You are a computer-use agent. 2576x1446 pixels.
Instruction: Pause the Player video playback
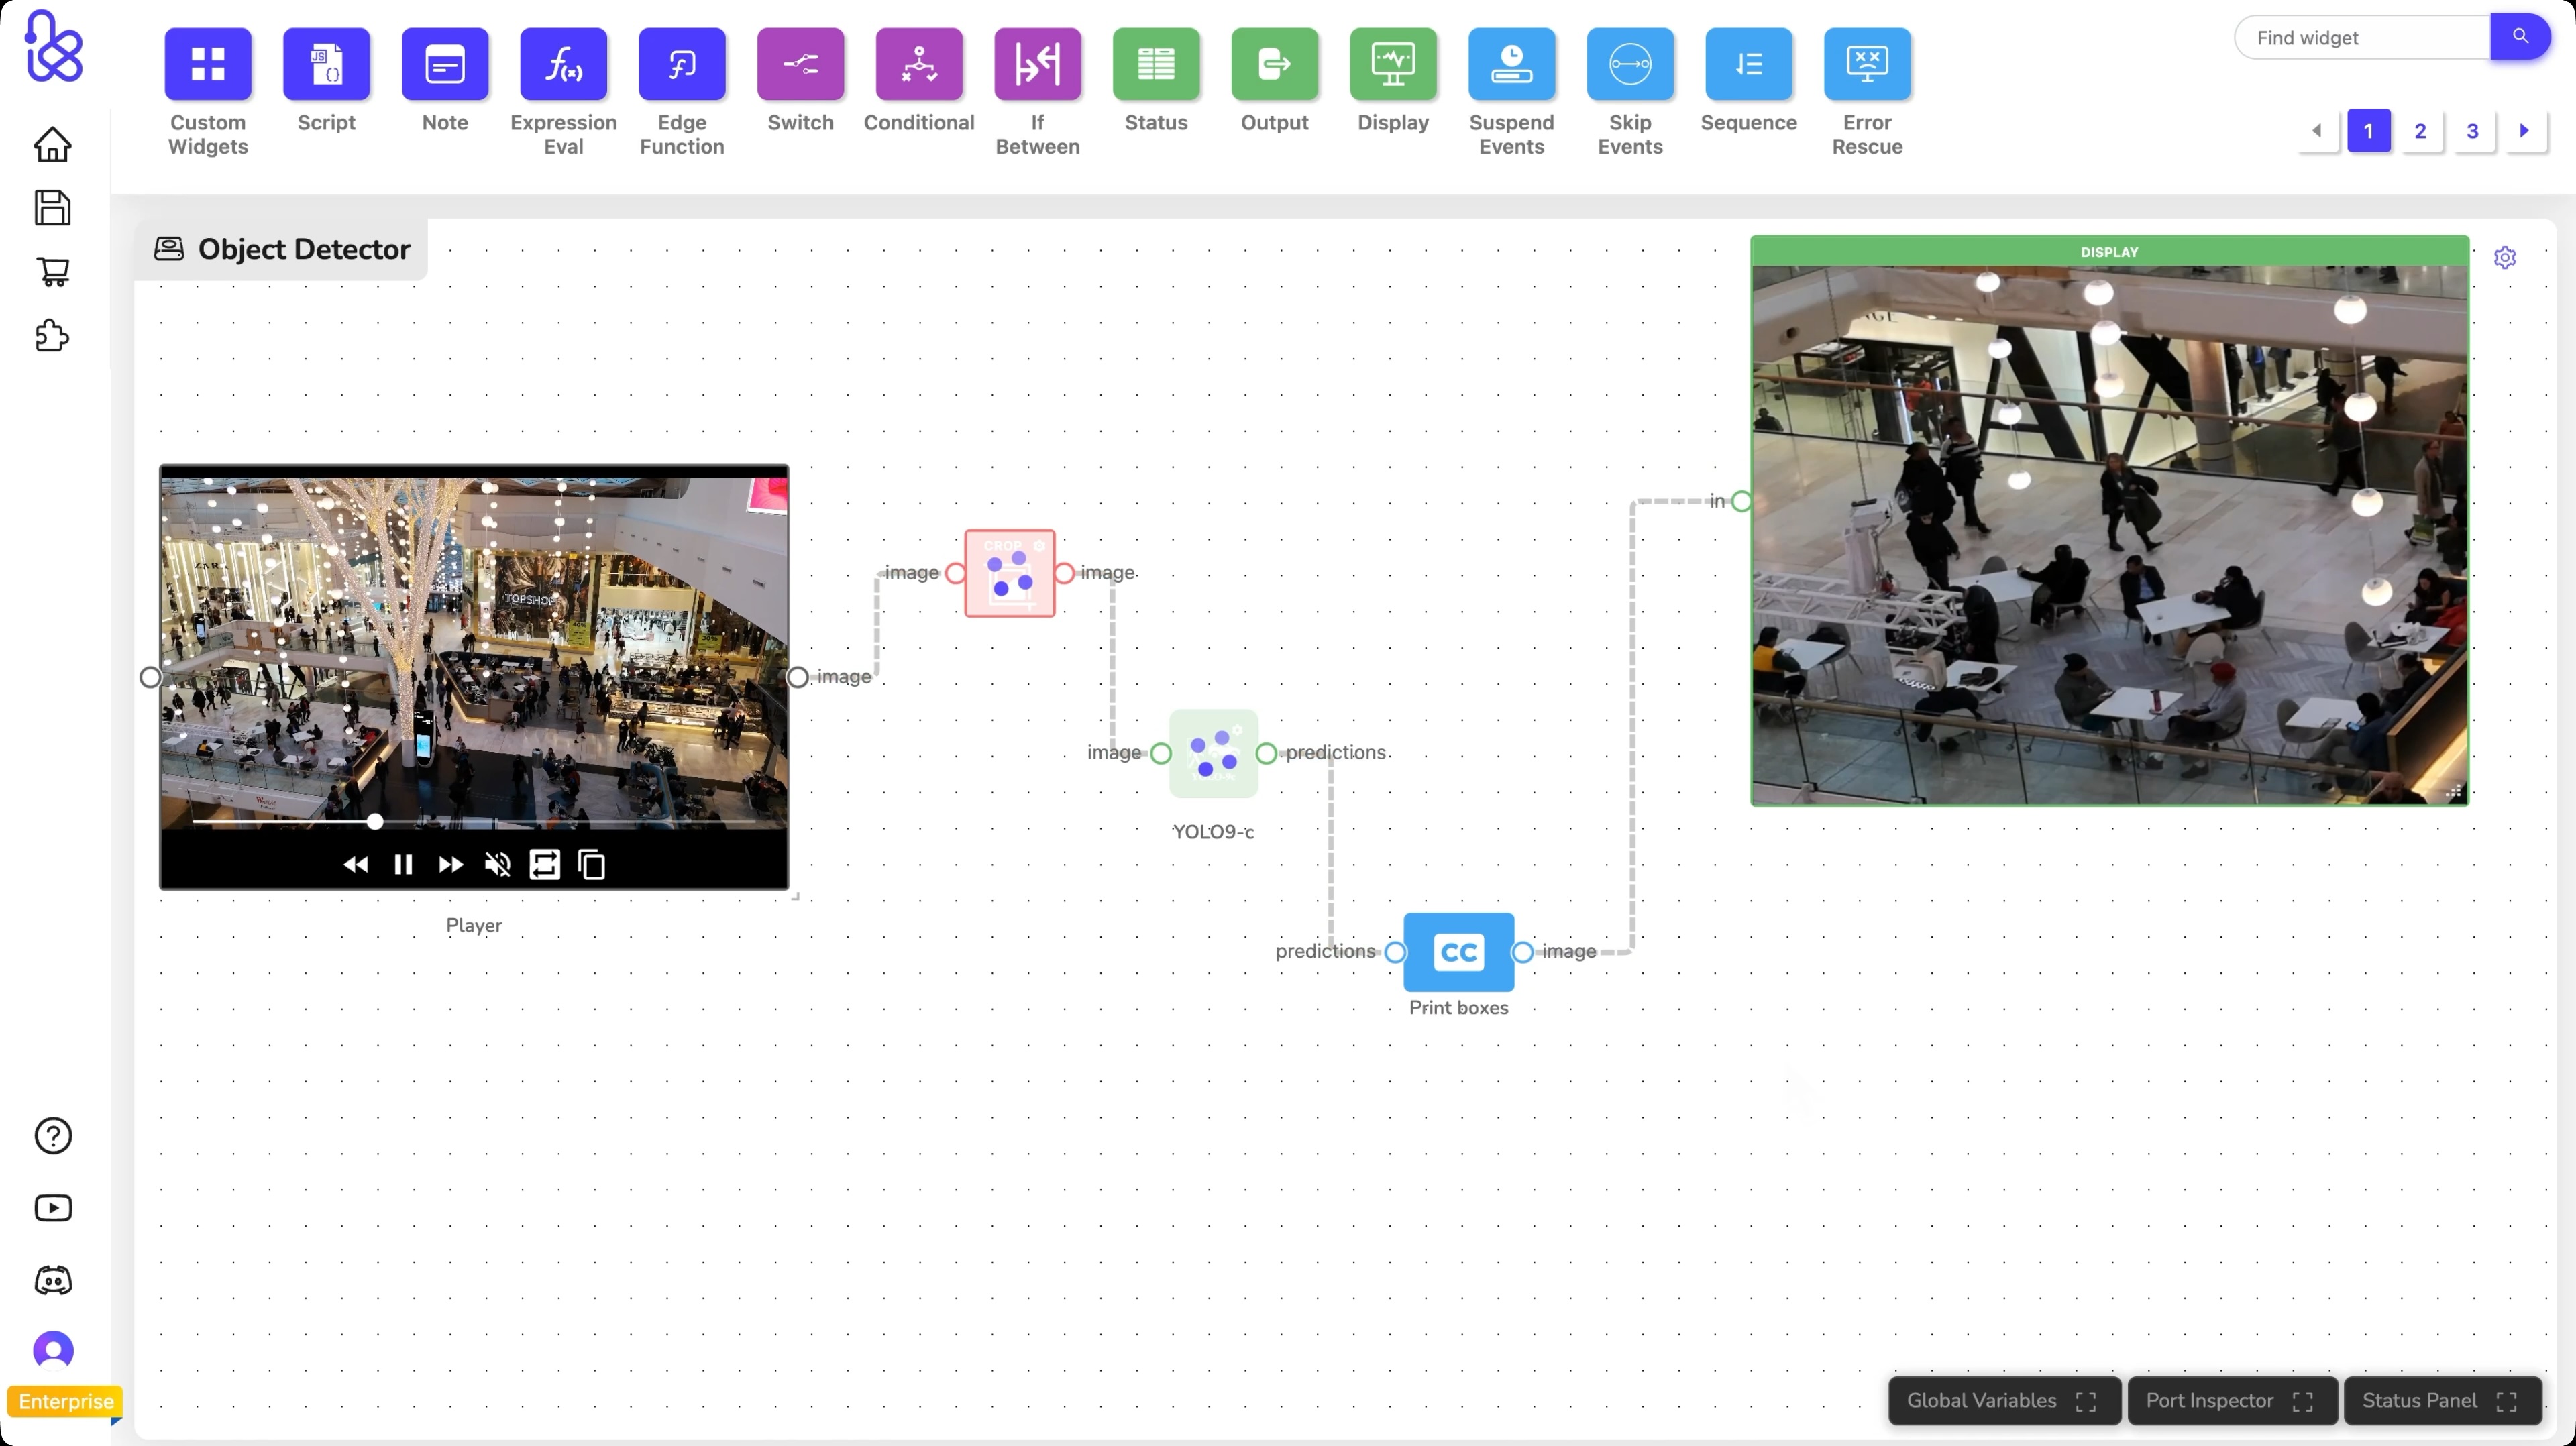tap(403, 865)
